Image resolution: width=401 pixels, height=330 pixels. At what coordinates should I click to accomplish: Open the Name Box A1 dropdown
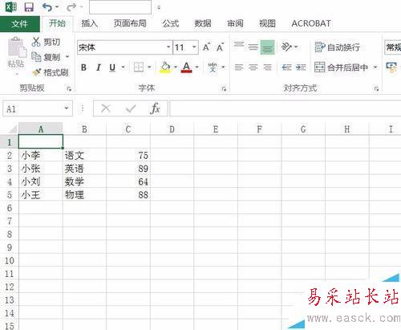pos(67,108)
